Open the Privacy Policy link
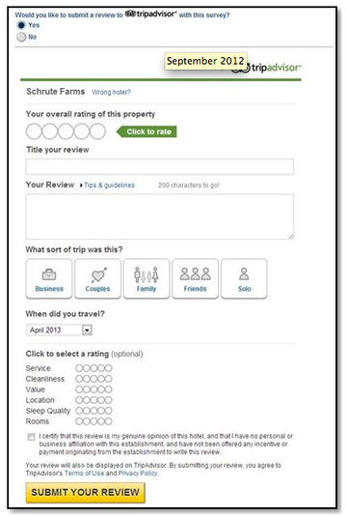This screenshot has height=517, width=347. [138, 474]
